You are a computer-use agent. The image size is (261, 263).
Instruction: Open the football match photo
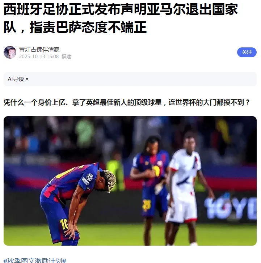click(130, 181)
